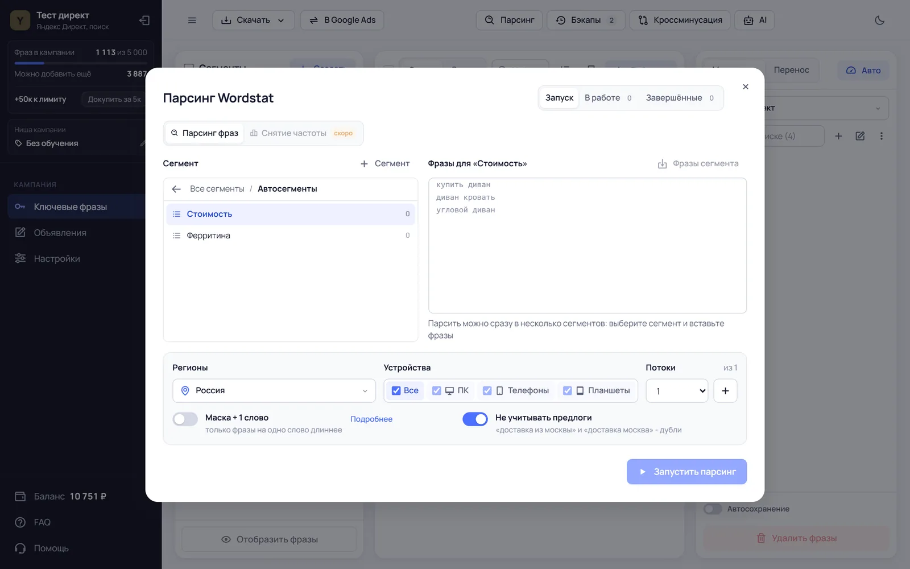The height and width of the screenshot is (569, 910).
Task: Toggle the ПК device checkbox
Action: pos(437,391)
